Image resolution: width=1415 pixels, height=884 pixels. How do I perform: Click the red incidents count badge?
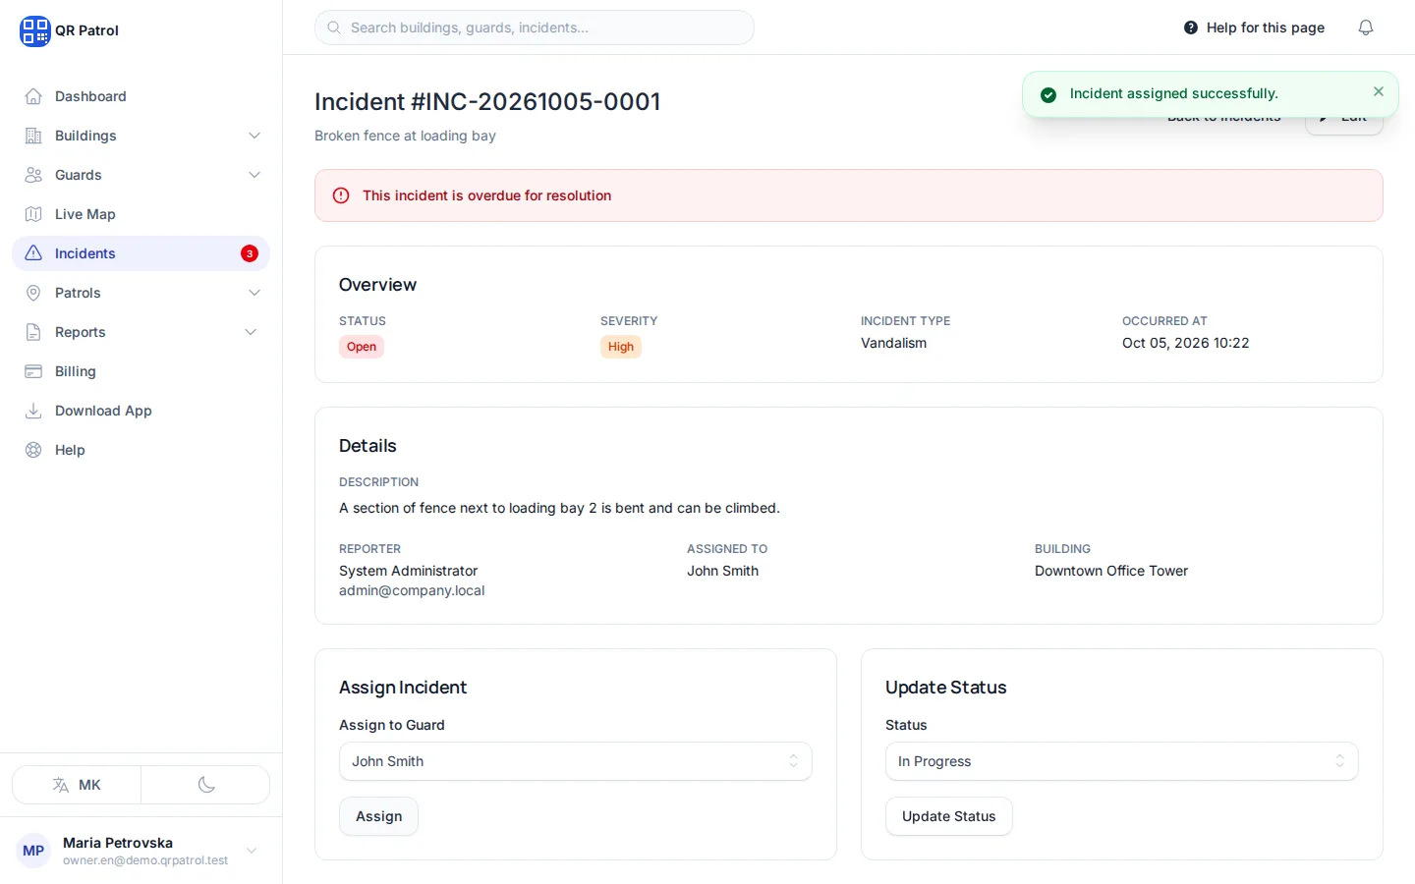250,253
